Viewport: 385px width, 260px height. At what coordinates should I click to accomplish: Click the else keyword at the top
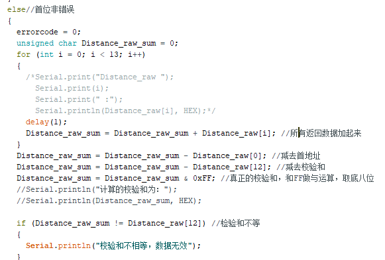coord(16,9)
